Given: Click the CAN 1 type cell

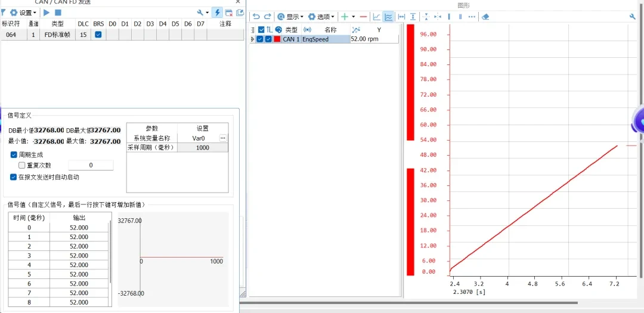Looking at the screenshot, I should pyautogui.click(x=292, y=39).
